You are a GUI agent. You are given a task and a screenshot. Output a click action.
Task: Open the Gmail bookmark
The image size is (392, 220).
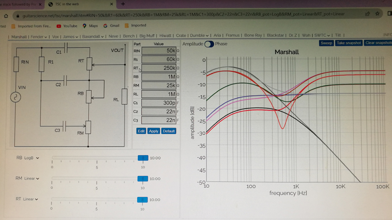[111, 26]
